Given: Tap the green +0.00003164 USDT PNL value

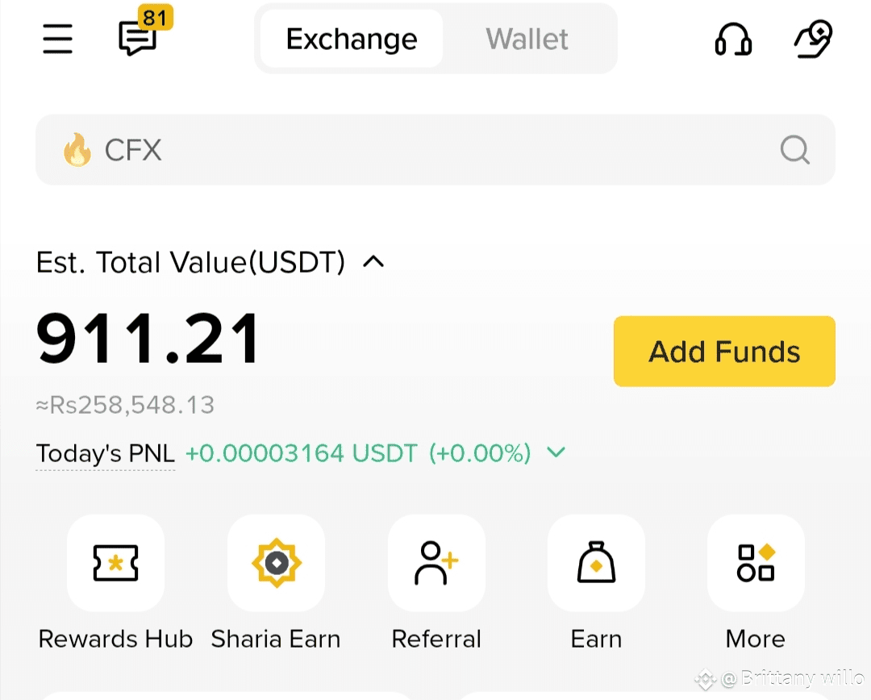Looking at the screenshot, I should pos(301,453).
